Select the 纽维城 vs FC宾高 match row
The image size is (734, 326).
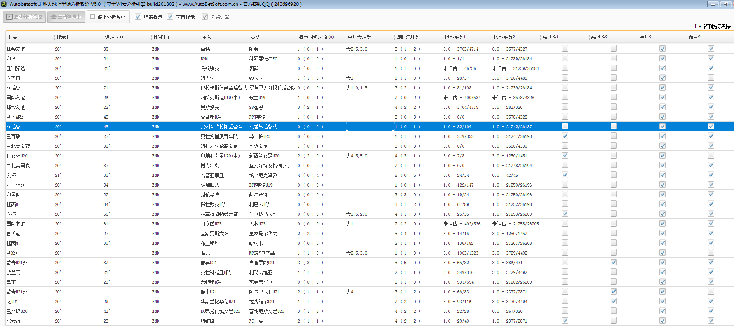point(207,321)
